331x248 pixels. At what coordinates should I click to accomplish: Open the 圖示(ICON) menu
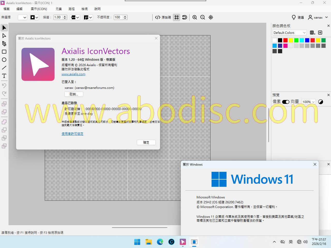click(39, 9)
